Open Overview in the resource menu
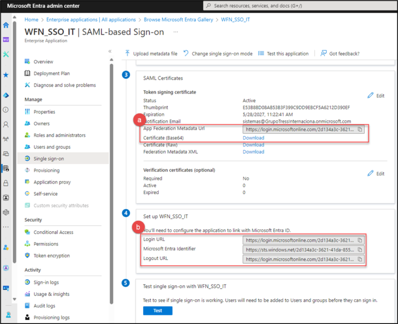 coord(44,62)
